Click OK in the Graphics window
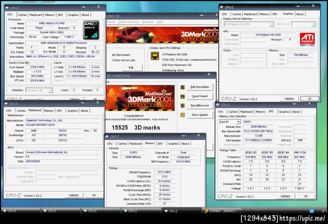Image resolution: width=328 pixels, height=224 pixels. (309, 98)
